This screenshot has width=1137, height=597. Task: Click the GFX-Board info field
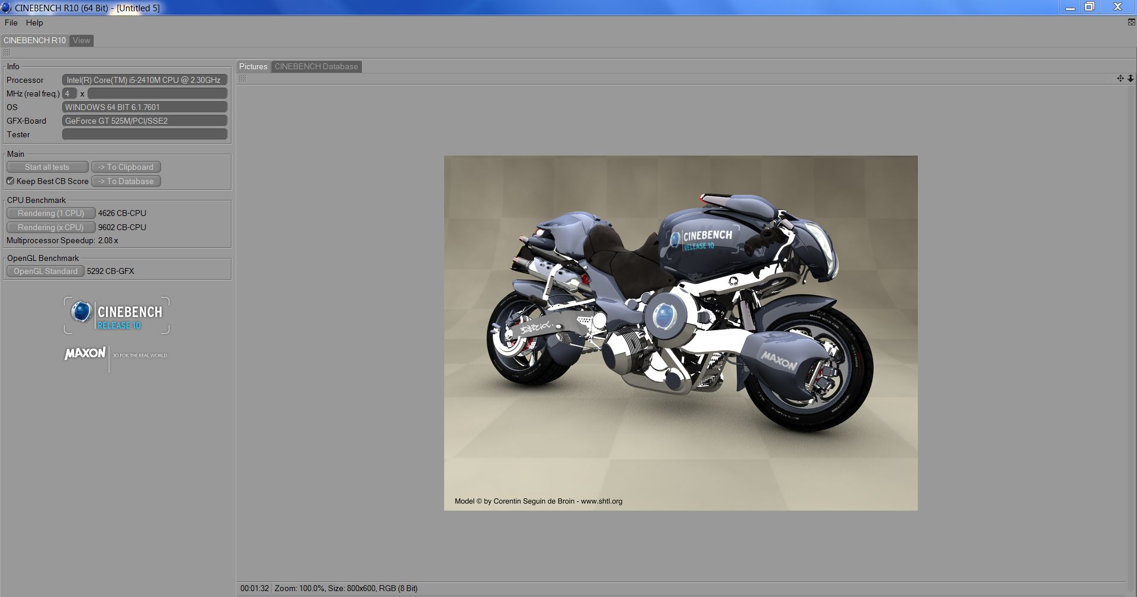pos(144,121)
